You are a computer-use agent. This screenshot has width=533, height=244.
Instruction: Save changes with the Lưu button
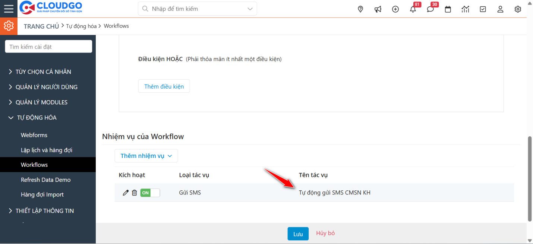click(298, 234)
